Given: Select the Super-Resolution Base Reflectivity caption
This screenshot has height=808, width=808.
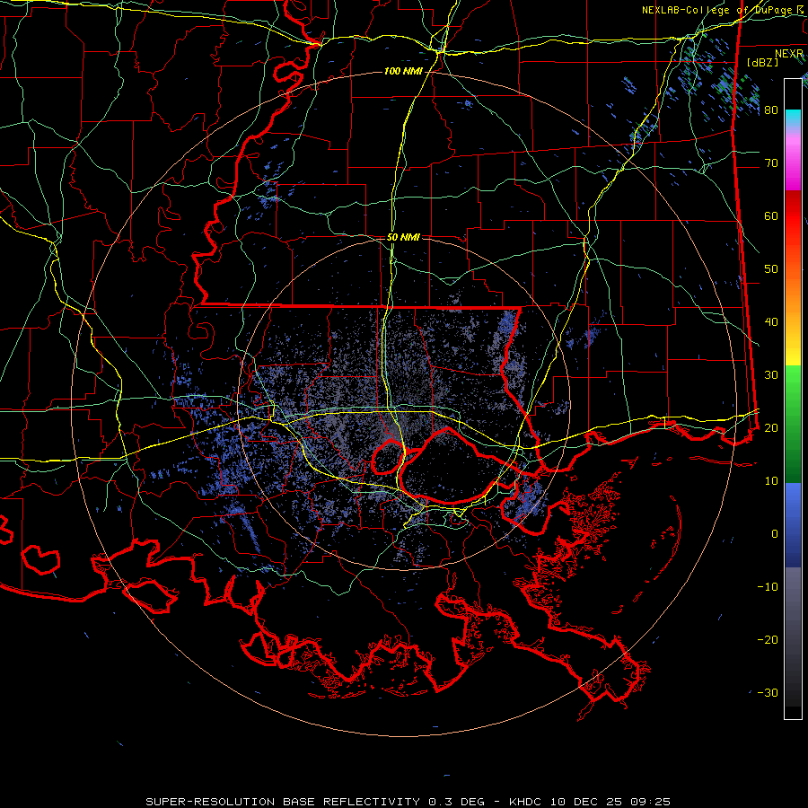Looking at the screenshot, I should click(408, 802).
